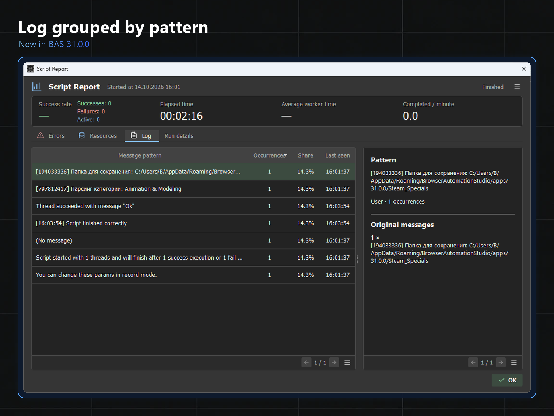Viewport: 554px width, 416px height.
Task: Sort by the Last seen column
Action: click(337, 155)
